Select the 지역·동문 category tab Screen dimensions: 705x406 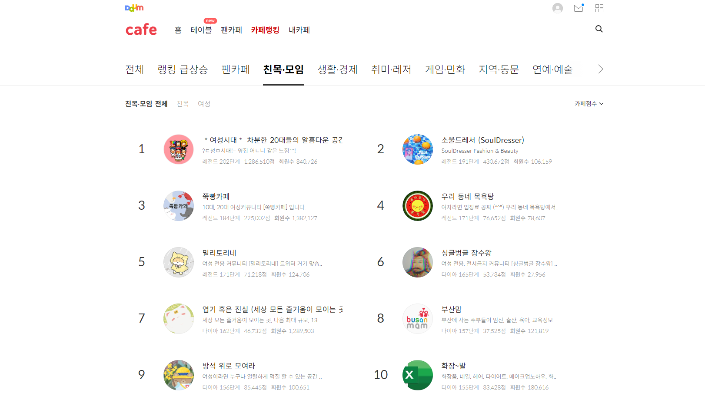499,69
